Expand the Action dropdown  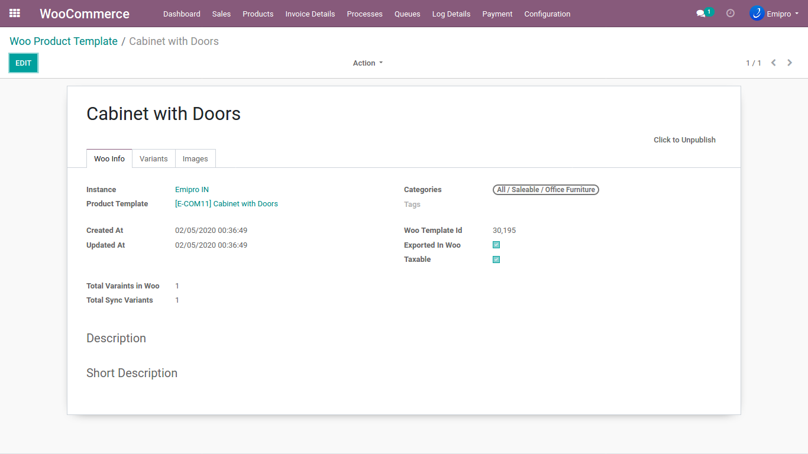tap(368, 63)
